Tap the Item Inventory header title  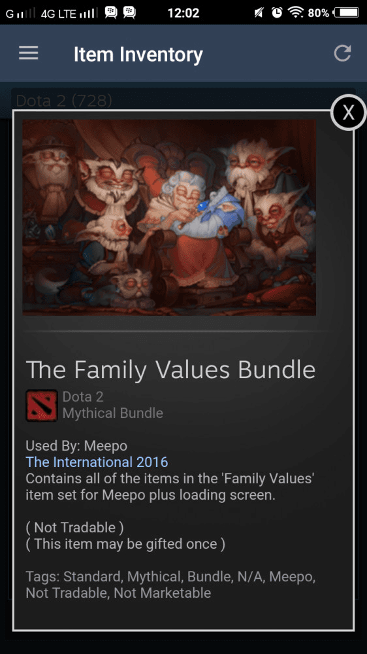point(138,55)
